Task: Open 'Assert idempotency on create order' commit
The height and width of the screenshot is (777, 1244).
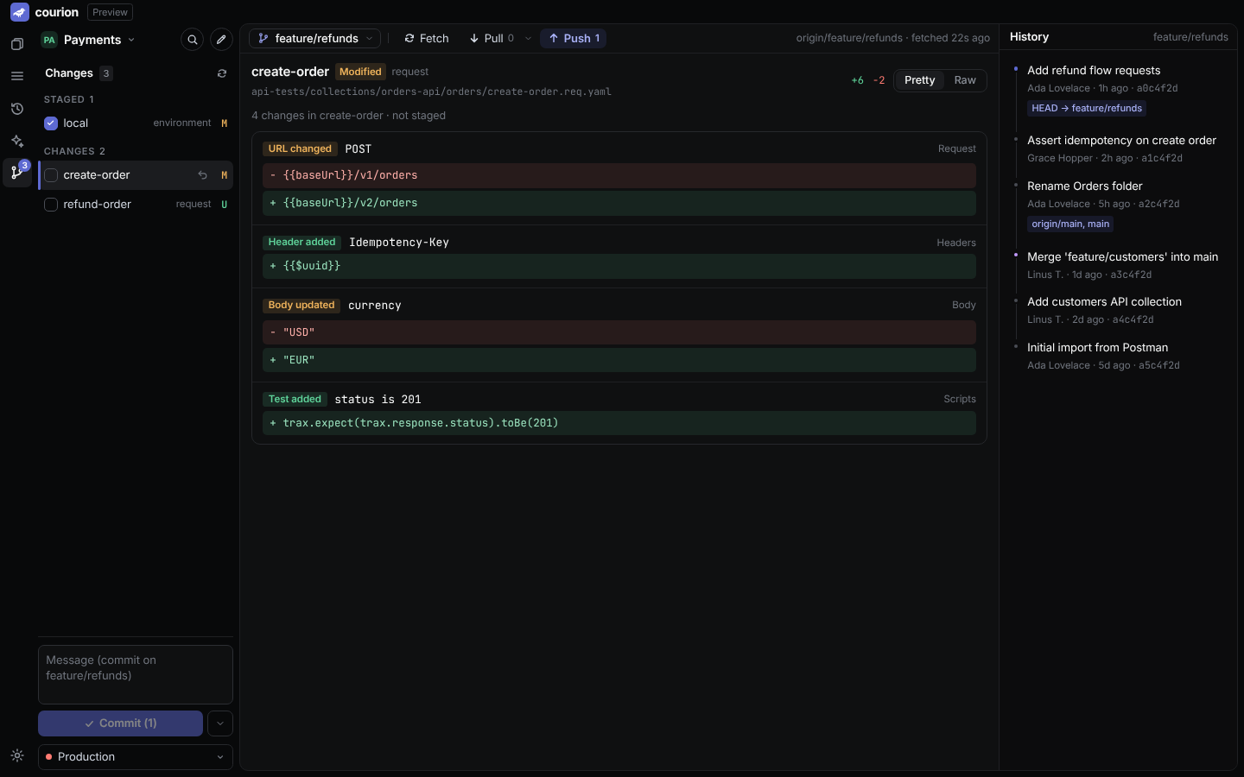Action: (1121, 141)
